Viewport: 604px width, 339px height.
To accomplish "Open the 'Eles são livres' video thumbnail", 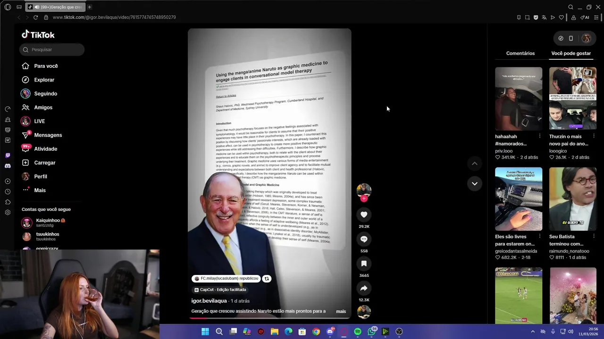I will click(519, 199).
